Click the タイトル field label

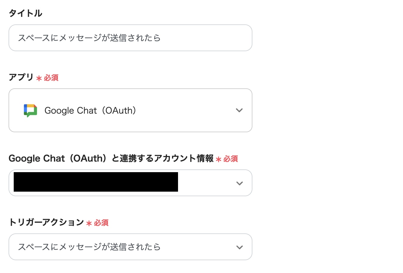coord(26,13)
